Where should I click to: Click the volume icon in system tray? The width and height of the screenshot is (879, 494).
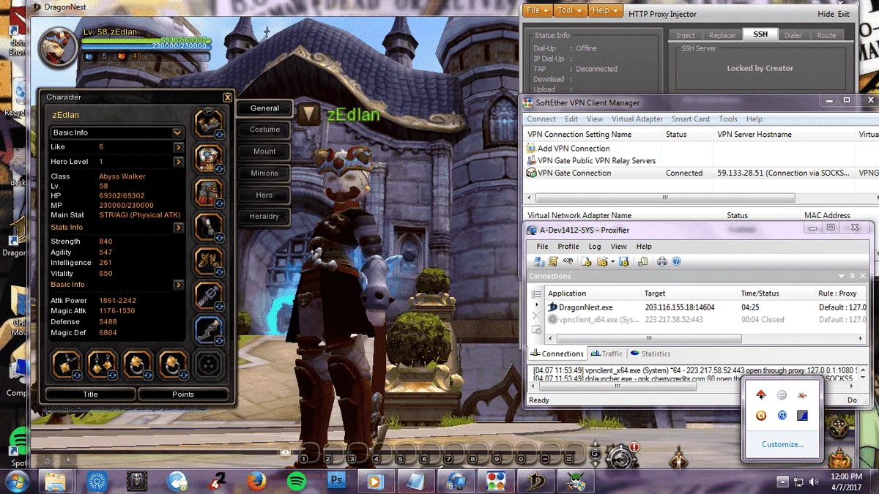[813, 482]
